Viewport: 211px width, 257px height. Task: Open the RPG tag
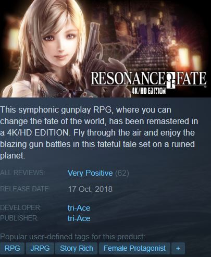[12, 248]
